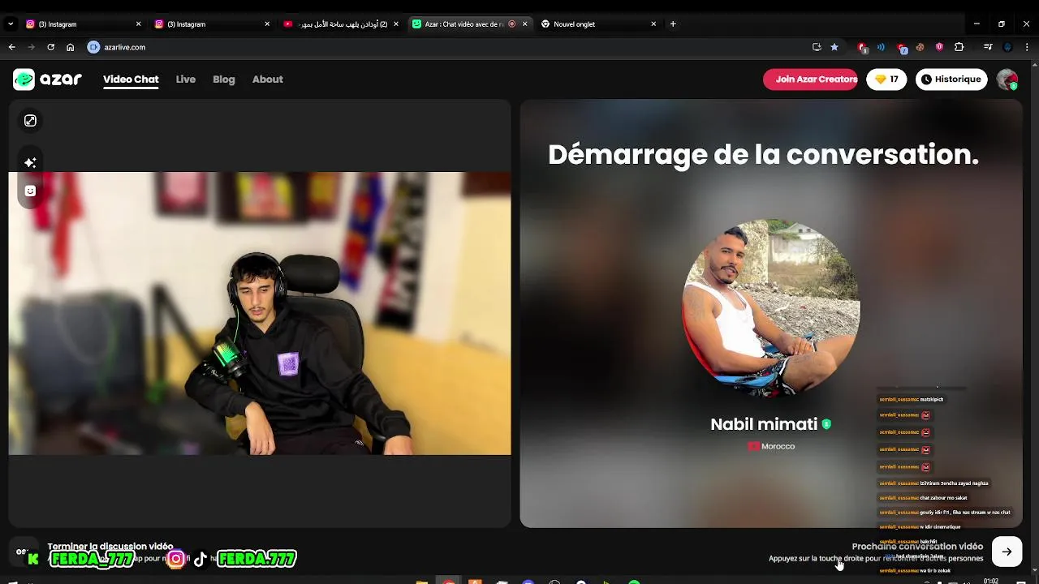Viewport: 1039px width, 584px height.
Task: Close the second Instagram tab
Action: coord(267,24)
